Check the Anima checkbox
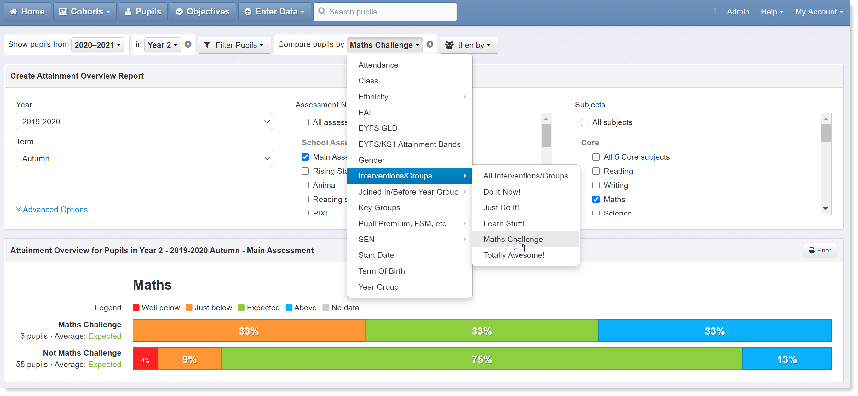The height and width of the screenshot is (396, 858). click(305, 185)
